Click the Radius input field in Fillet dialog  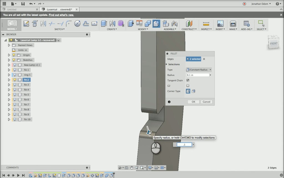click(197, 75)
